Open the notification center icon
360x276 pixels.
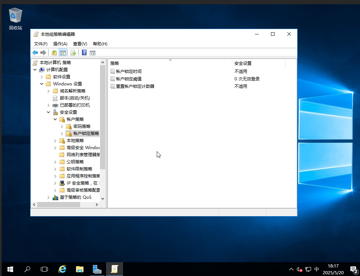click(x=354, y=269)
